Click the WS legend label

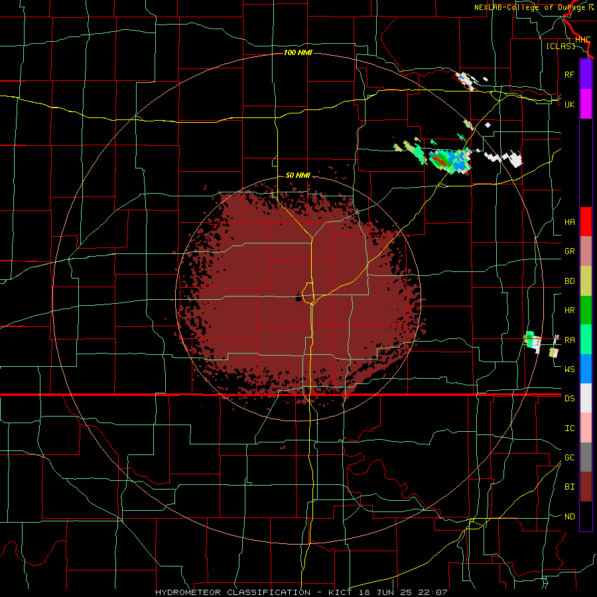(x=569, y=369)
